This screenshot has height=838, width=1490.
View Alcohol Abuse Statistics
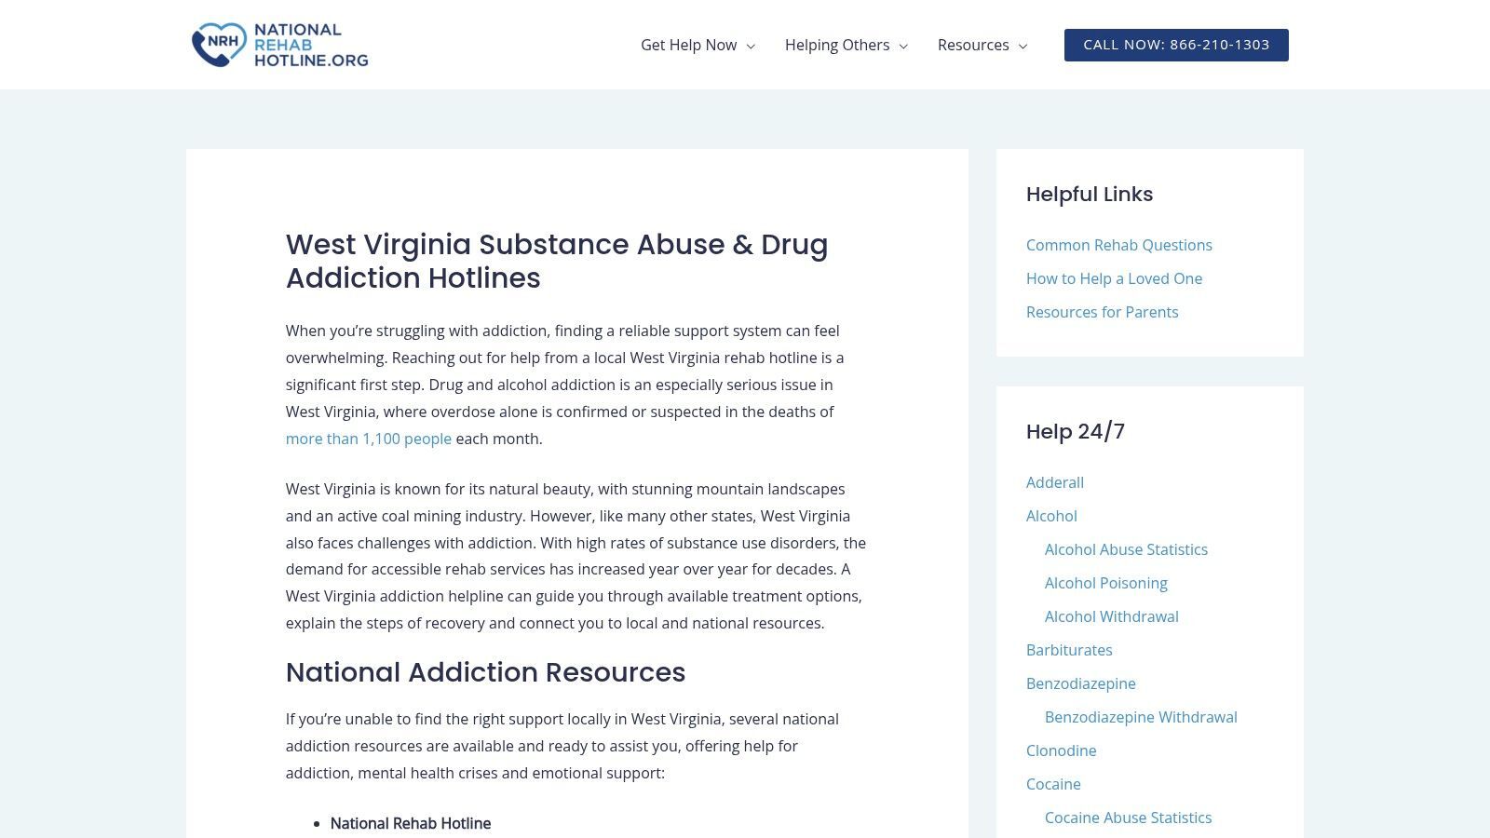pyautogui.click(x=1126, y=549)
